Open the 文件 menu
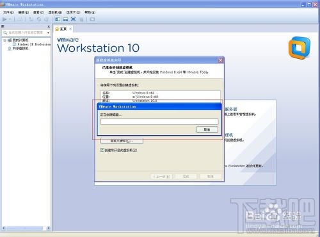Image resolution: width=320 pixels, height=237 pixels. [x=8, y=12]
